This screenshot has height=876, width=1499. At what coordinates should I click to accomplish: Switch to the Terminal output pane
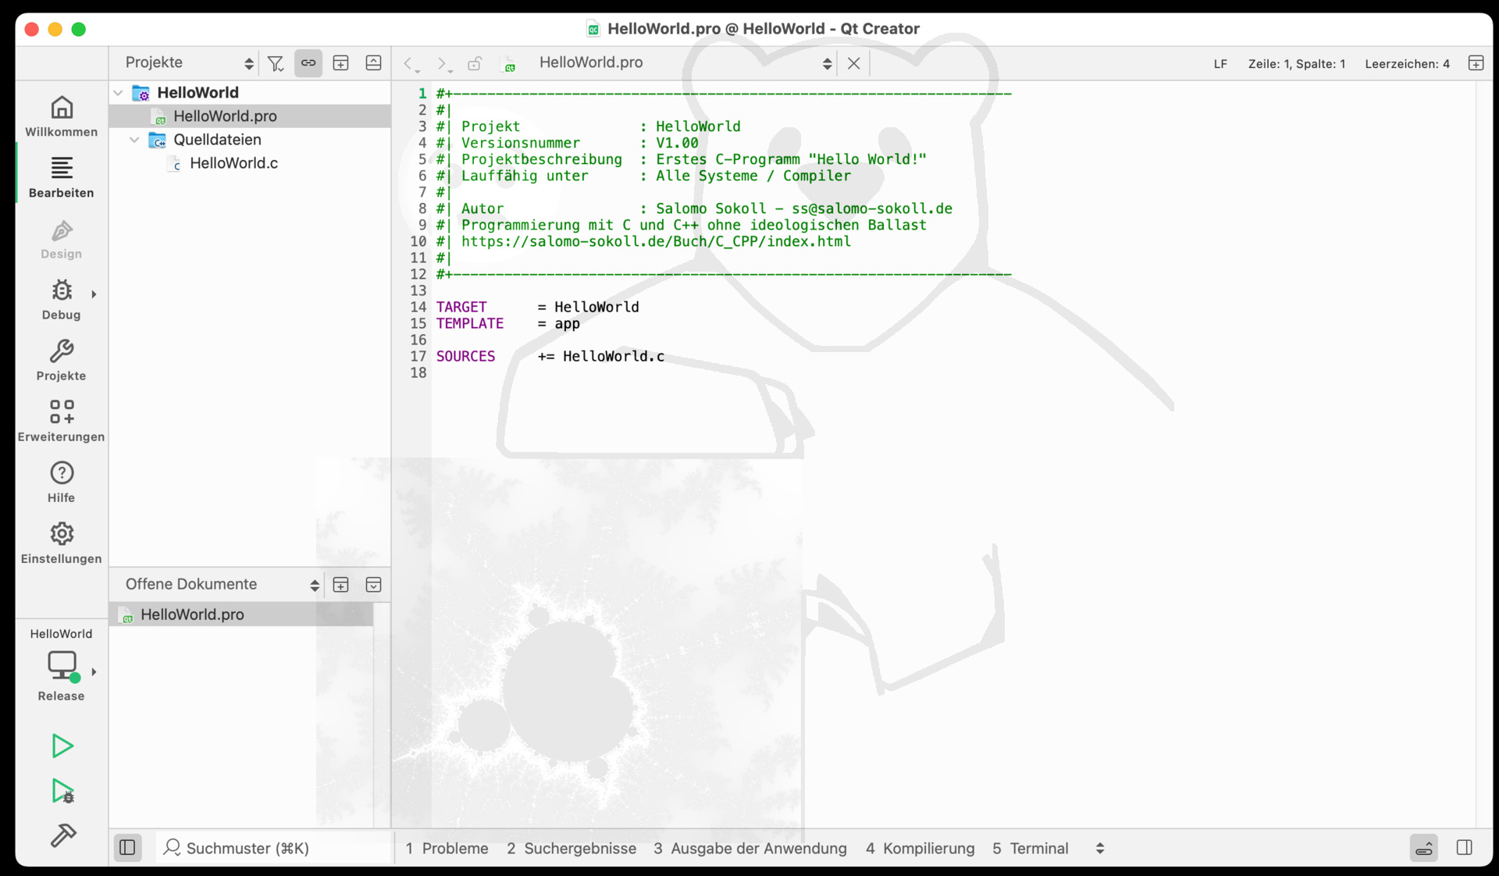coord(1030,849)
